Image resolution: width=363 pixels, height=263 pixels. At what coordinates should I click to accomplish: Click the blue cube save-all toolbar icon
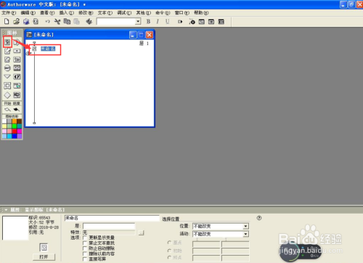click(26, 22)
